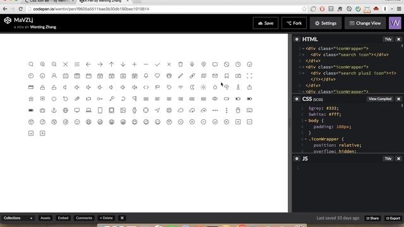The width and height of the screenshot is (404, 227).
Task: Click the zoom-out magnifier minus icon
Action: point(54,64)
